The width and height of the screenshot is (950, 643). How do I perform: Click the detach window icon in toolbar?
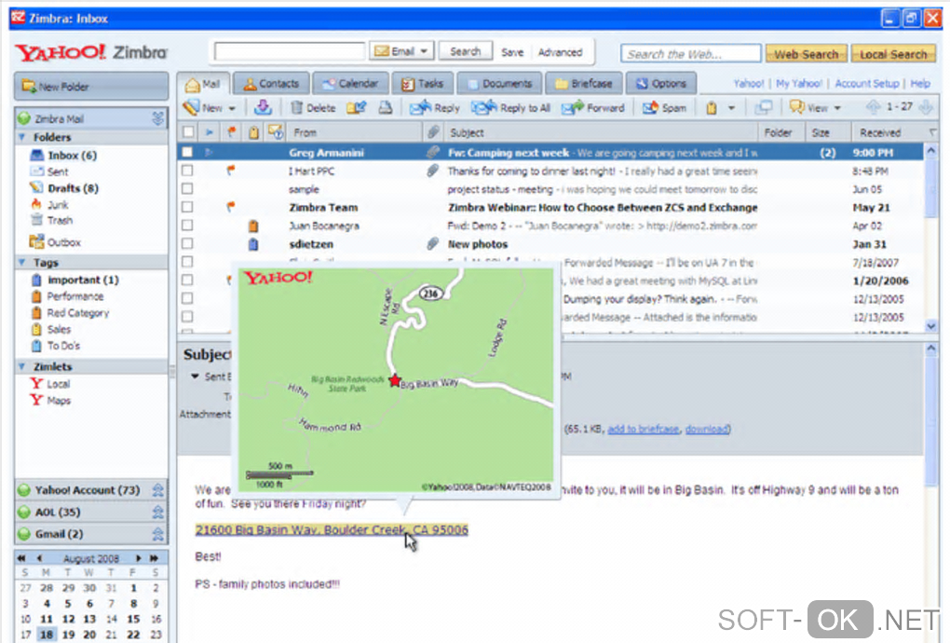[x=764, y=108]
